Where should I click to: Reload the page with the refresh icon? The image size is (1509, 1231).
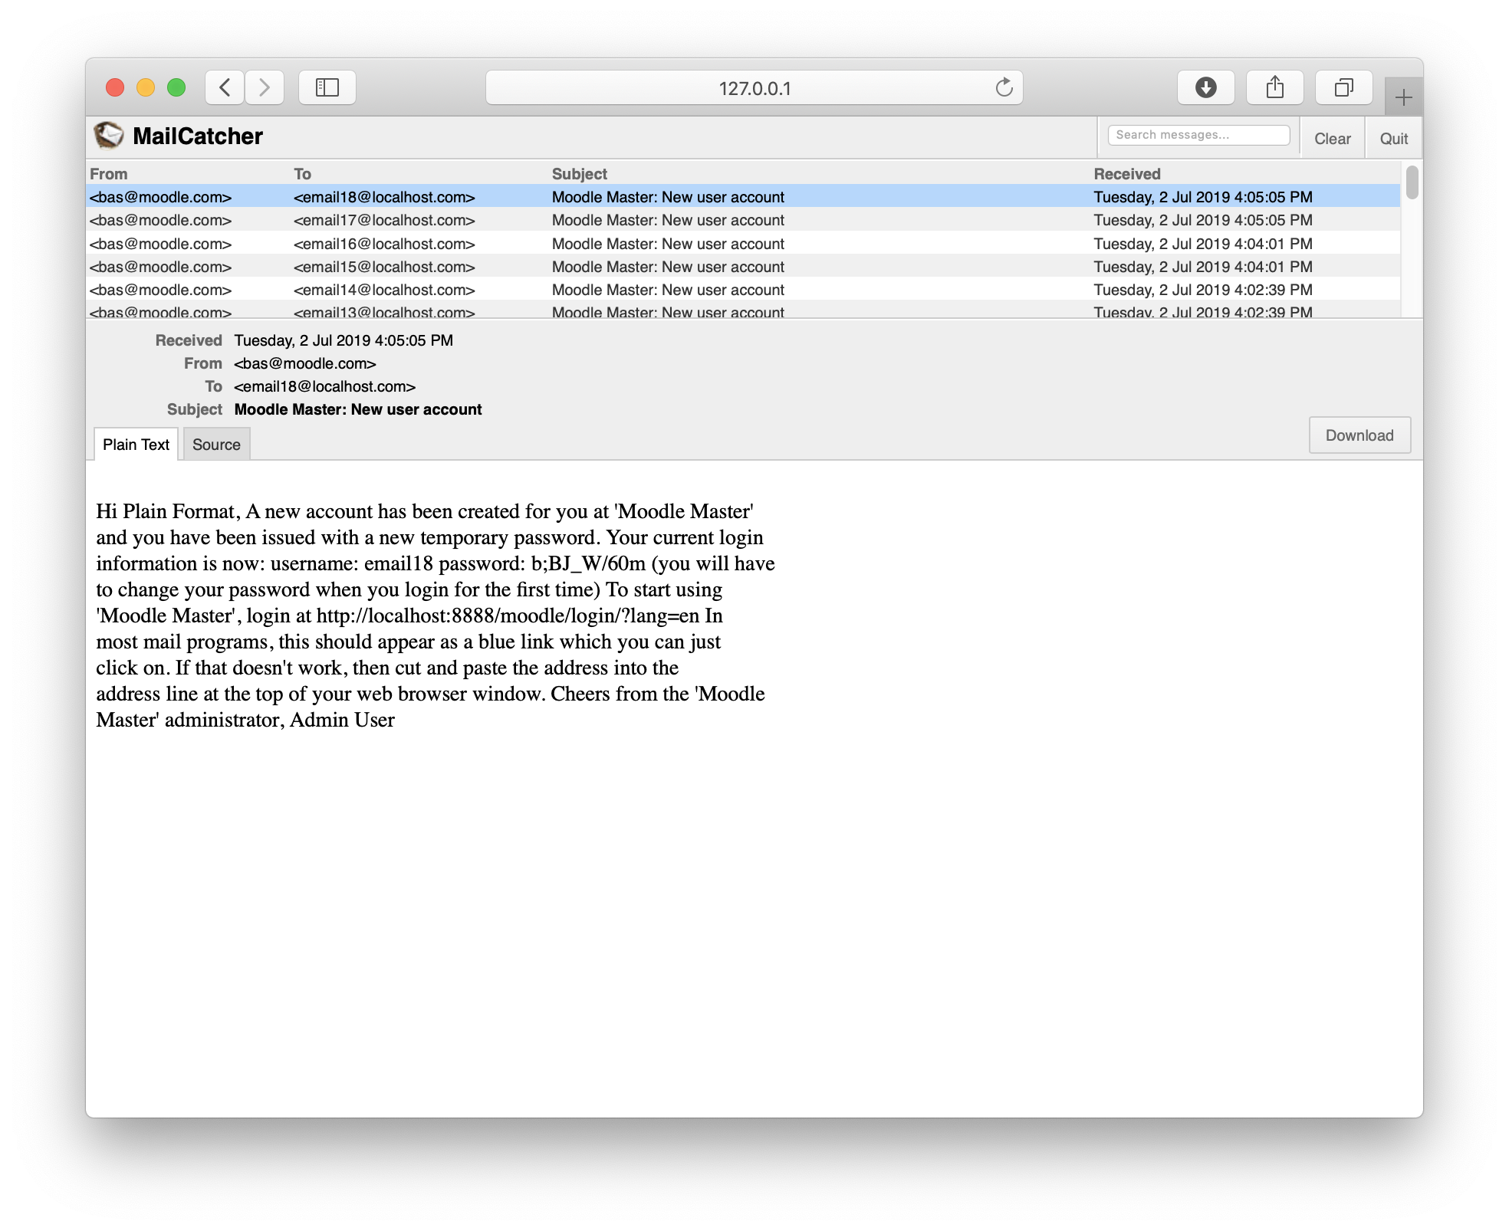pyautogui.click(x=1004, y=87)
